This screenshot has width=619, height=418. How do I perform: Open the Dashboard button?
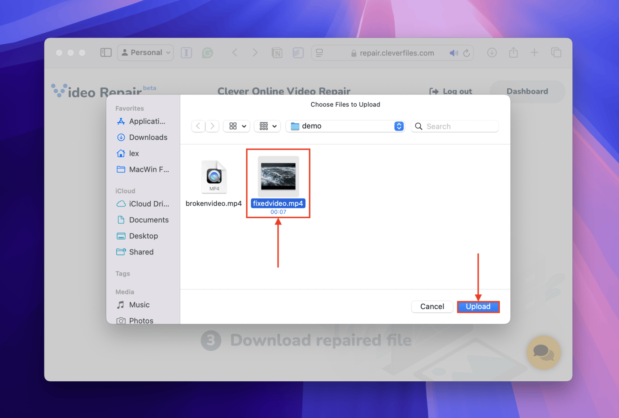point(527,91)
